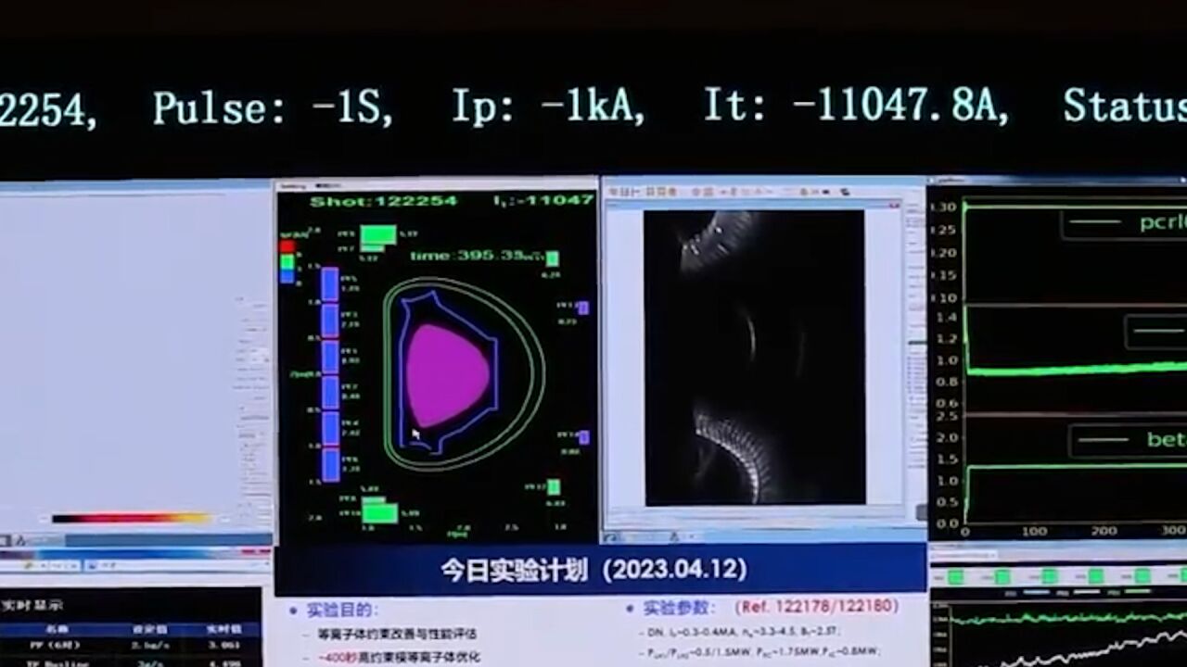Click the bet legend entry in plot
This screenshot has width=1187, height=667.
click(x=1128, y=440)
